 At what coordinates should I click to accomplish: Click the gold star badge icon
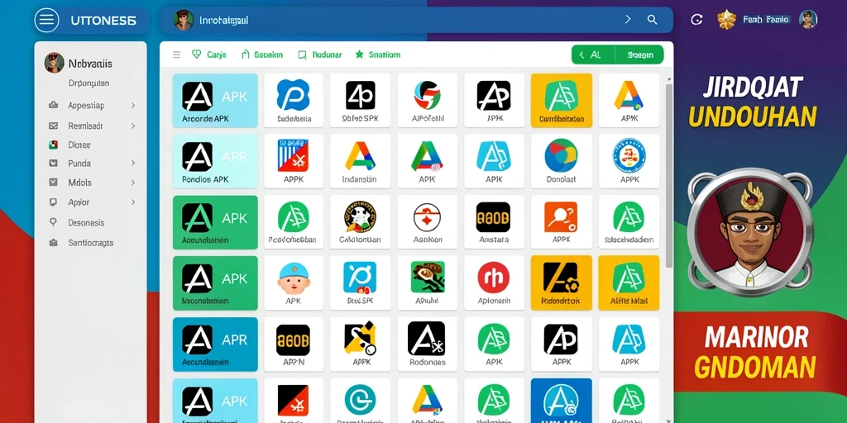(726, 20)
